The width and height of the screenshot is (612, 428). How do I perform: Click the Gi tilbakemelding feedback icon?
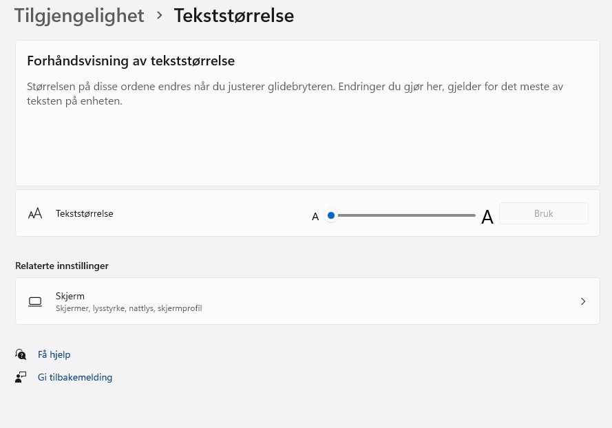click(21, 377)
